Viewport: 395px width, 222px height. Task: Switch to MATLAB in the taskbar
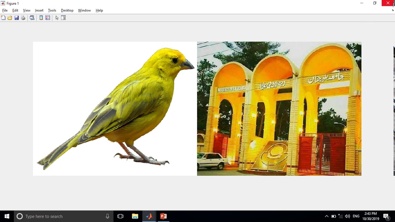pyautogui.click(x=149, y=216)
